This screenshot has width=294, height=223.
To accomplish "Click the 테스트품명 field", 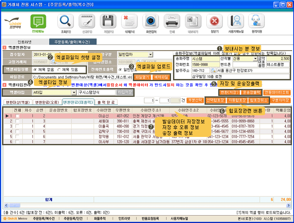I will click(278, 65).
